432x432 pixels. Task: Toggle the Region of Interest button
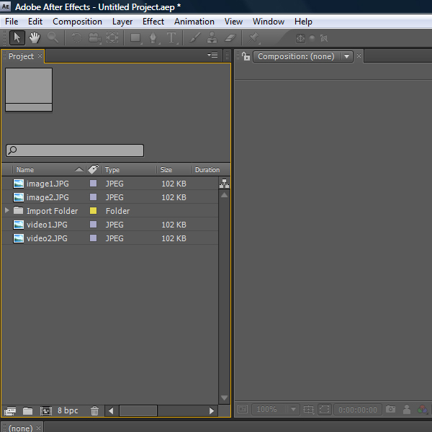(325, 409)
